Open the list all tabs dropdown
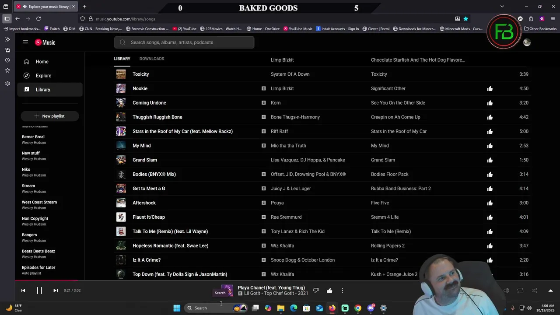This screenshot has height=315, width=560. click(502, 7)
